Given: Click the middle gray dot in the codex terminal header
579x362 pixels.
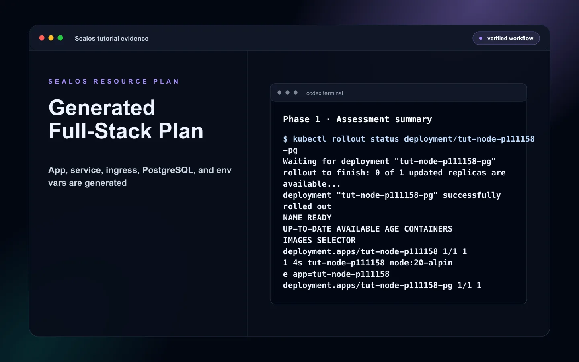Looking at the screenshot, I should click(287, 93).
